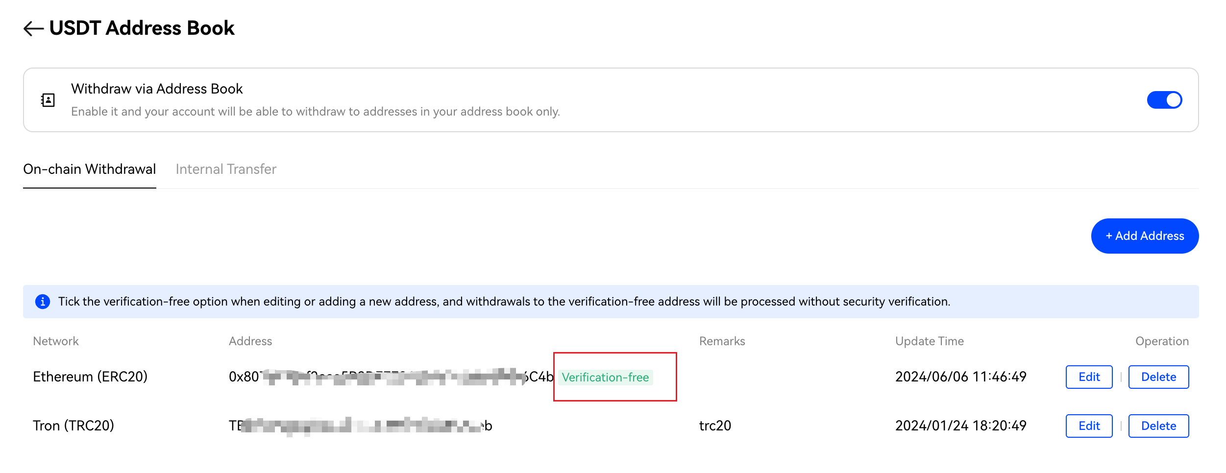This screenshot has width=1226, height=473.
Task: Delete the Ethereum (ERC20) address entry
Action: pos(1158,377)
